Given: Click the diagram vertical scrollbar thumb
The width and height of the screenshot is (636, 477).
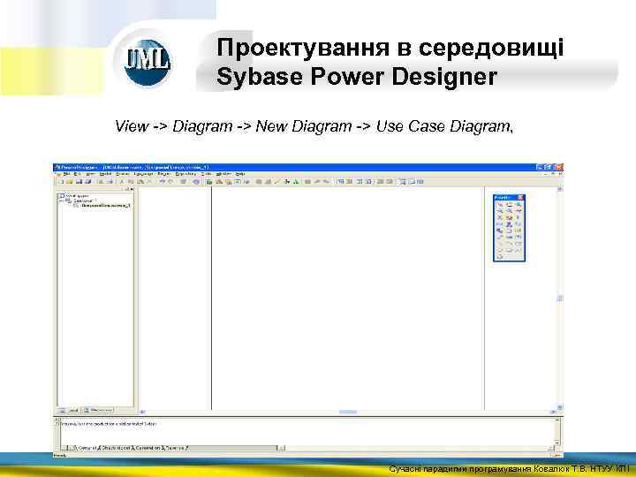Looking at the screenshot, I should pyautogui.click(x=560, y=299).
